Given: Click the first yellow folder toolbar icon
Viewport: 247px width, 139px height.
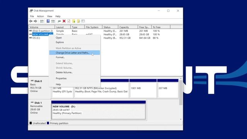Looking at the screenshot, I should (x=74, y=21).
